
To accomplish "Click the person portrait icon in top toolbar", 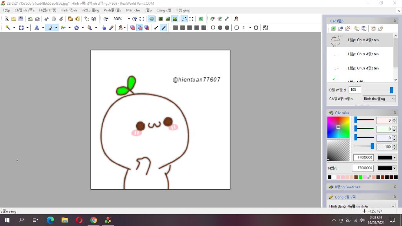I will [236, 19].
